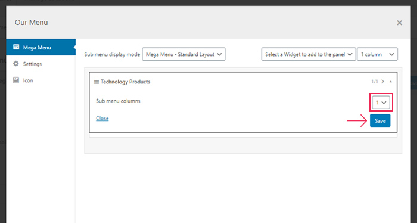Click the Sub menu columns label
Image resolution: width=417 pixels, height=223 pixels.
(x=118, y=101)
